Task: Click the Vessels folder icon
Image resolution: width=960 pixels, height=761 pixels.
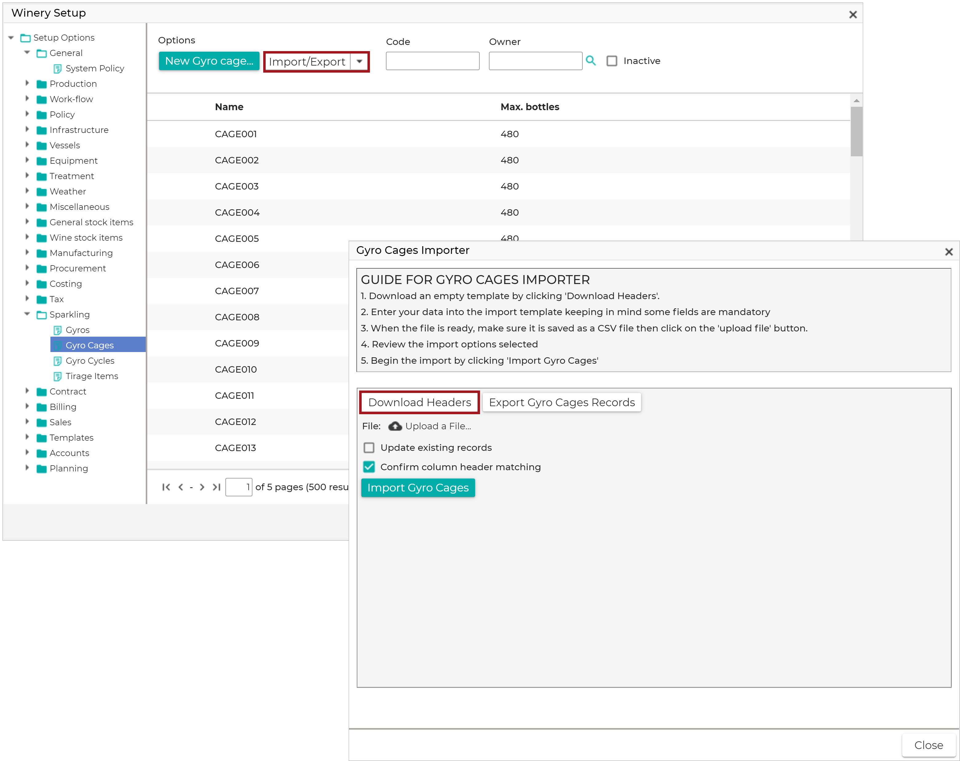Action: click(42, 146)
